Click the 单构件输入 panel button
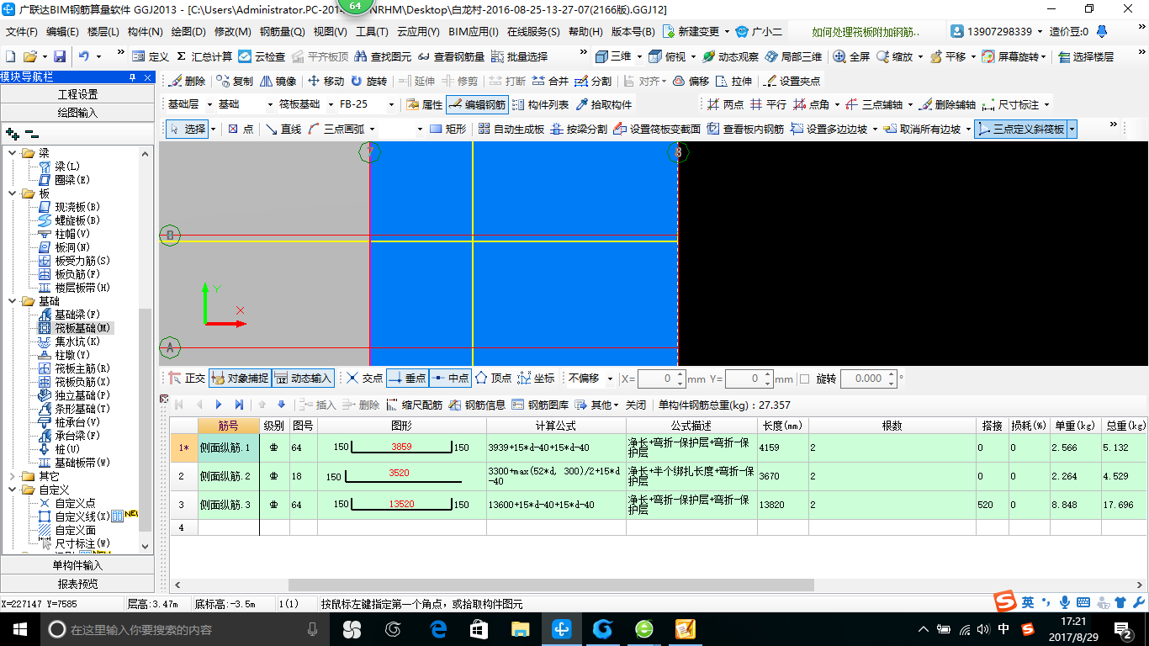The image size is (1149, 646). [77, 565]
